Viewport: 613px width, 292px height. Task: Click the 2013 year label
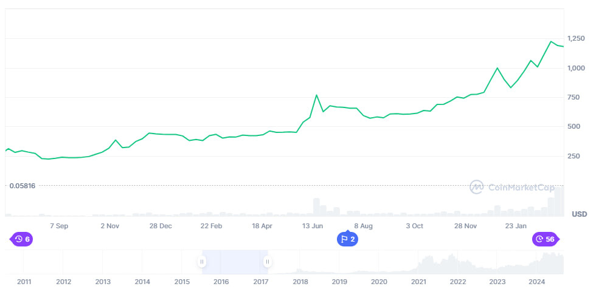point(103,282)
